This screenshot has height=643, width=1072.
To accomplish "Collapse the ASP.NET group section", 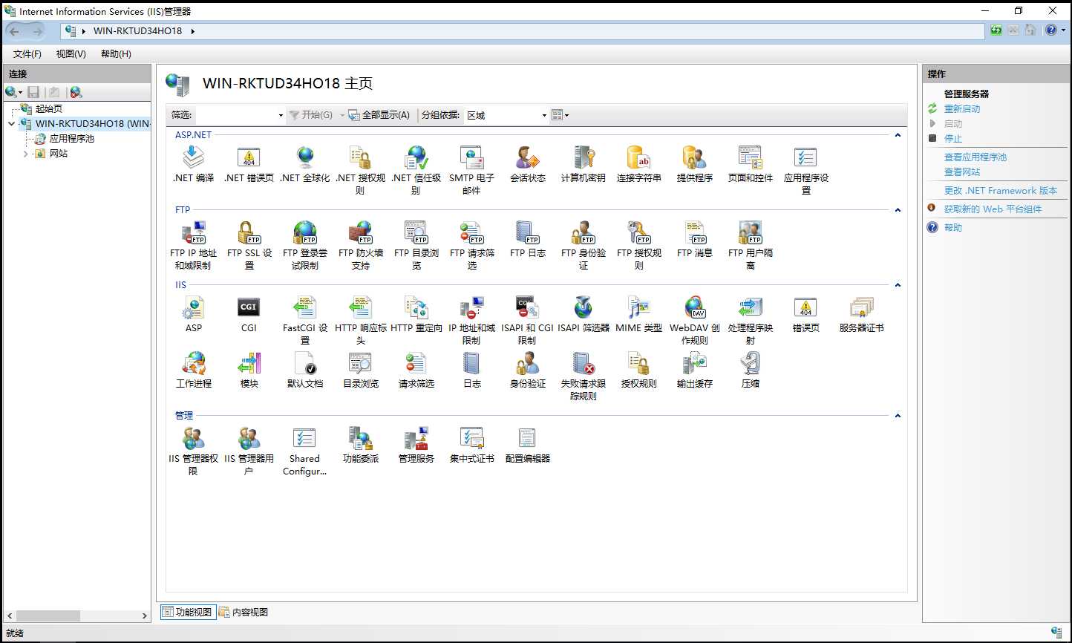I will [x=898, y=135].
